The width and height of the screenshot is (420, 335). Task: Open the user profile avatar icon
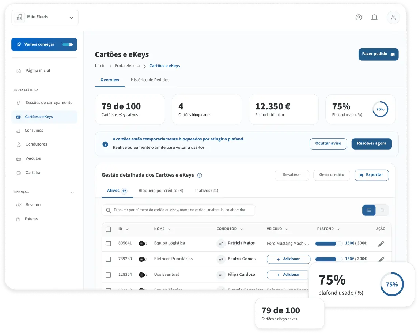pos(393,17)
